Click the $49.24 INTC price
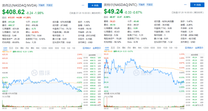The image size is (208, 111). coord(113,11)
